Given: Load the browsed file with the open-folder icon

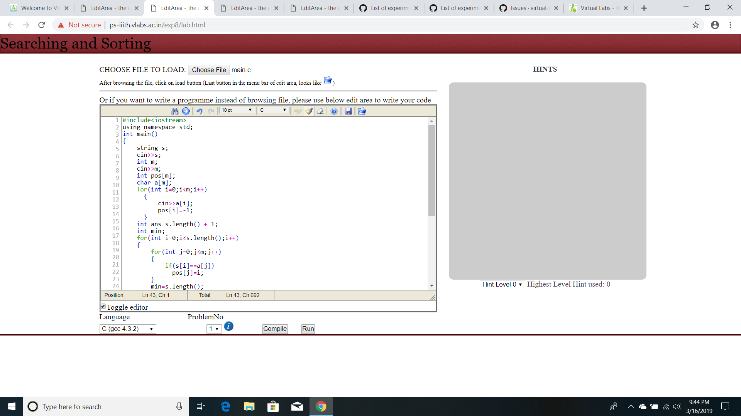Looking at the screenshot, I should (362, 111).
